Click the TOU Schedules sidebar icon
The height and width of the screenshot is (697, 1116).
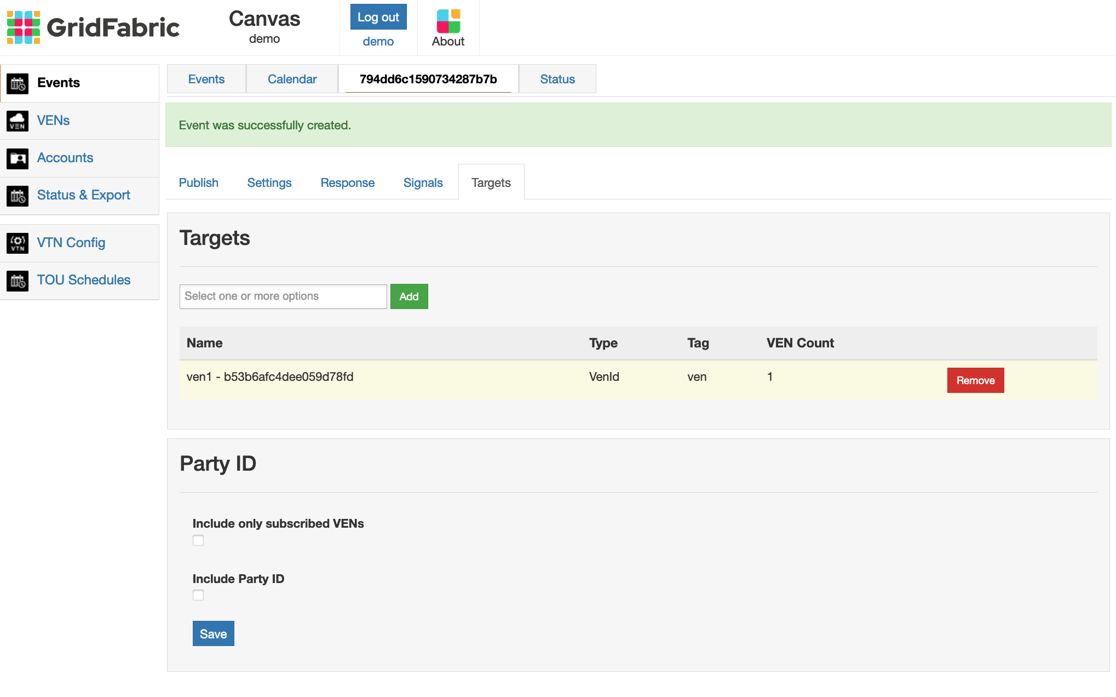point(18,280)
